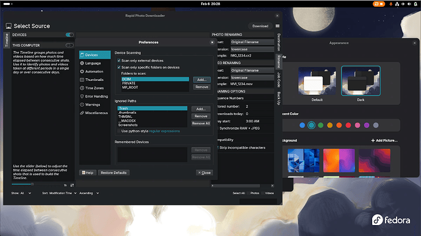This screenshot has height=236, width=421.
Task: Click the timeline sort order arrows icon
Action: pyautogui.click(x=72, y=185)
